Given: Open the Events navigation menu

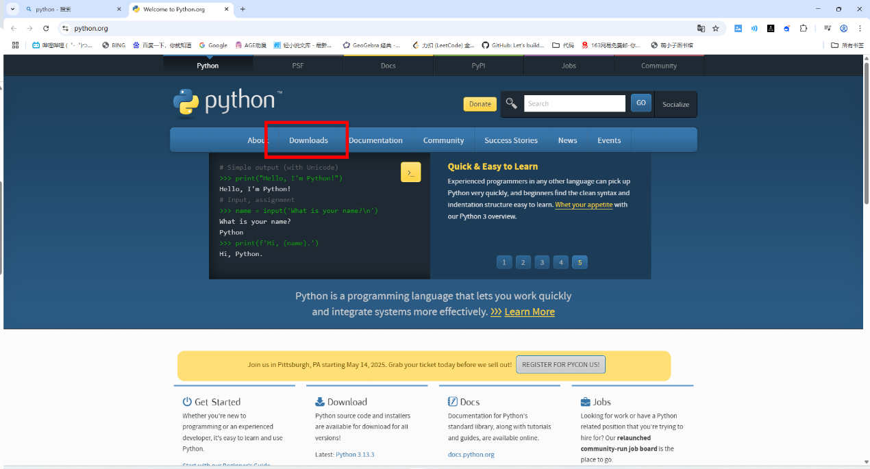Looking at the screenshot, I should (609, 140).
